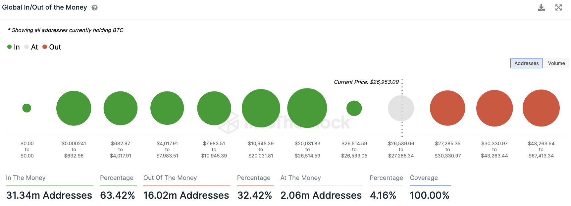
Task: Click the green $4,017.91 to $7,983.51 bubble
Action: click(x=167, y=108)
